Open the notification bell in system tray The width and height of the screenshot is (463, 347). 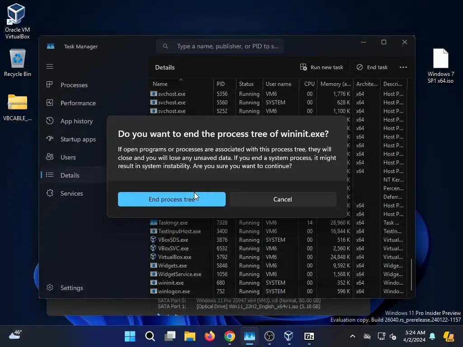[x=432, y=336]
